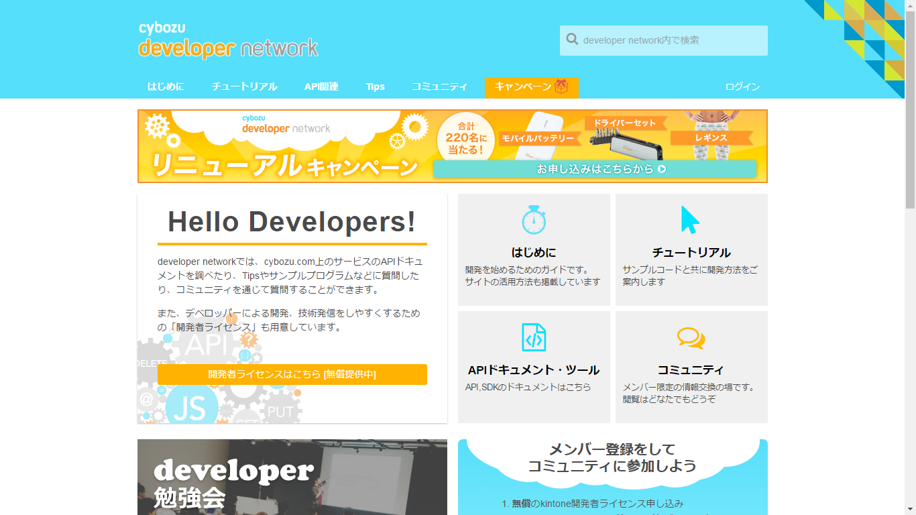The image size is (916, 515).
Task: Click the search magnifier icon
Action: (x=572, y=40)
